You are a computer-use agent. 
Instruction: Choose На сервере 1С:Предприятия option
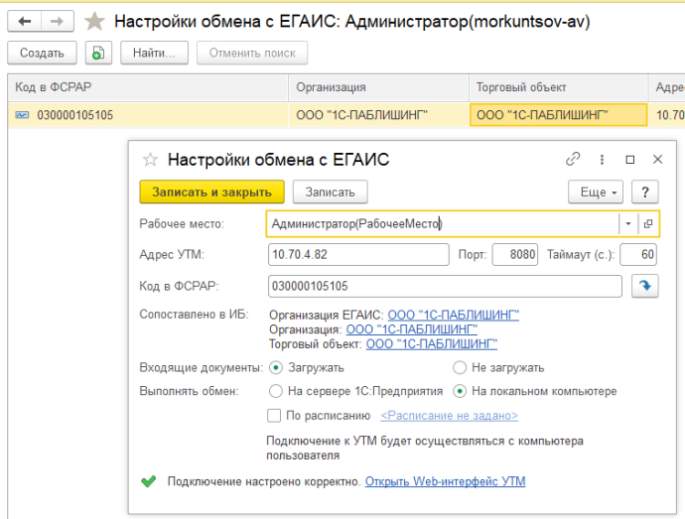(277, 391)
